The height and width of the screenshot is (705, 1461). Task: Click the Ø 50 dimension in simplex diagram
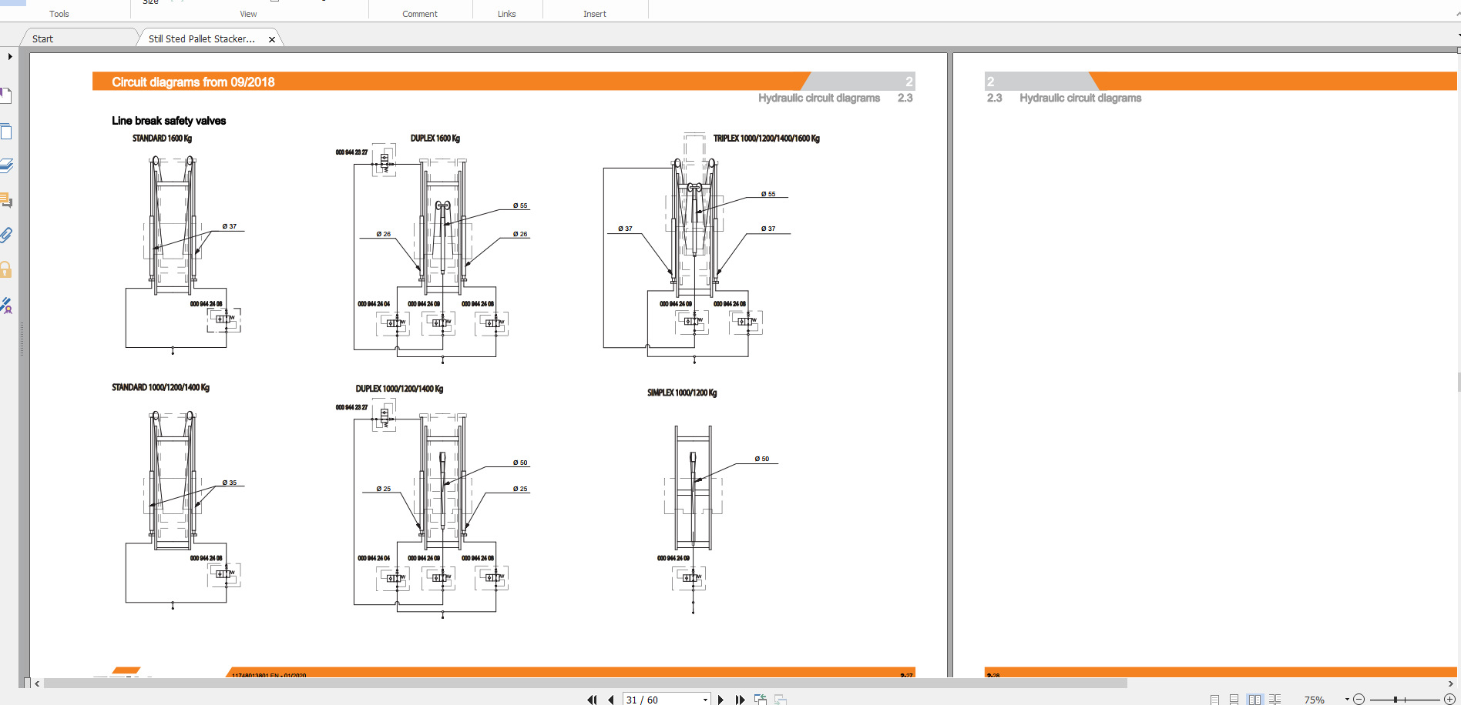point(762,459)
